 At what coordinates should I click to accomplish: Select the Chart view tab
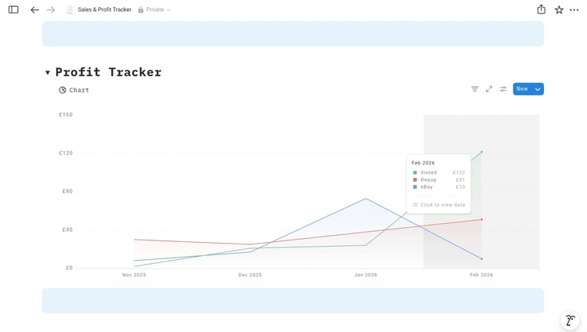pos(74,90)
